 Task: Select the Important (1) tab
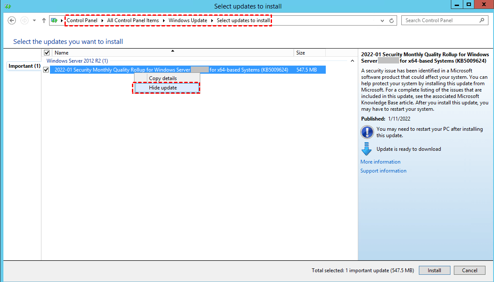pos(24,66)
